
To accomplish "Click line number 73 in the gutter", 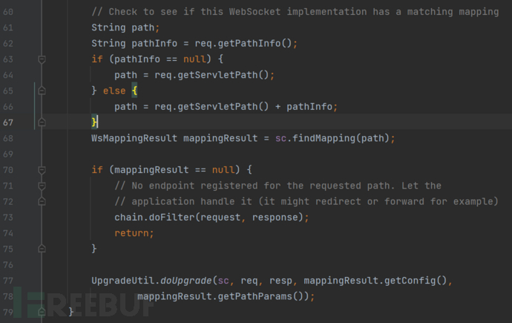I will [x=9, y=216].
